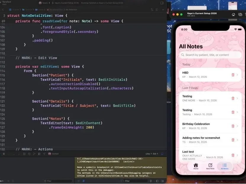Delete the Last test note

click(233, 155)
